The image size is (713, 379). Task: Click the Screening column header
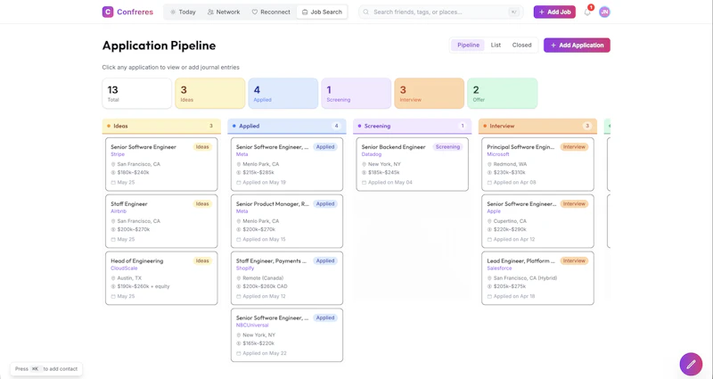[413, 126]
